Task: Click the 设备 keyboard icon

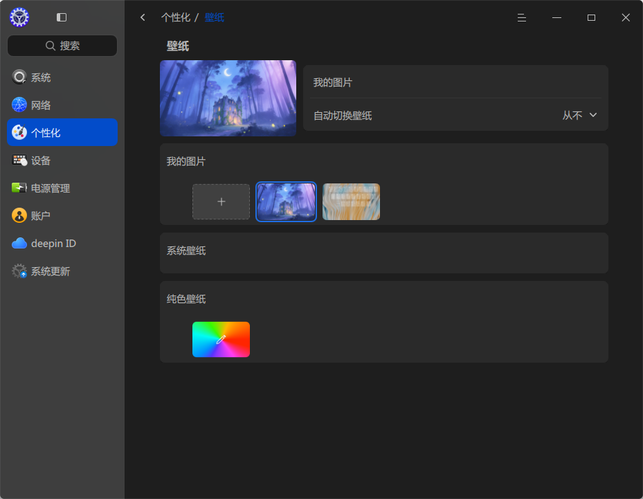Action: [19, 161]
